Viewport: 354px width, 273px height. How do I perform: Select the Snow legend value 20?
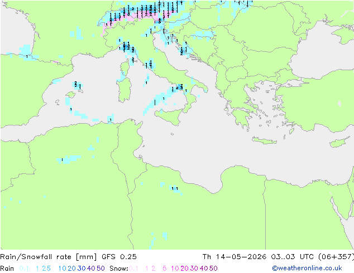click(185, 269)
